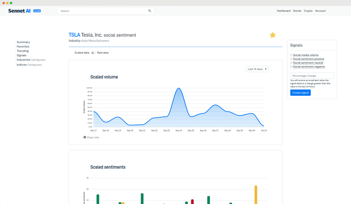Open Crypto in top navigation
Image resolution: width=351 pixels, height=204 pixels.
click(x=308, y=11)
